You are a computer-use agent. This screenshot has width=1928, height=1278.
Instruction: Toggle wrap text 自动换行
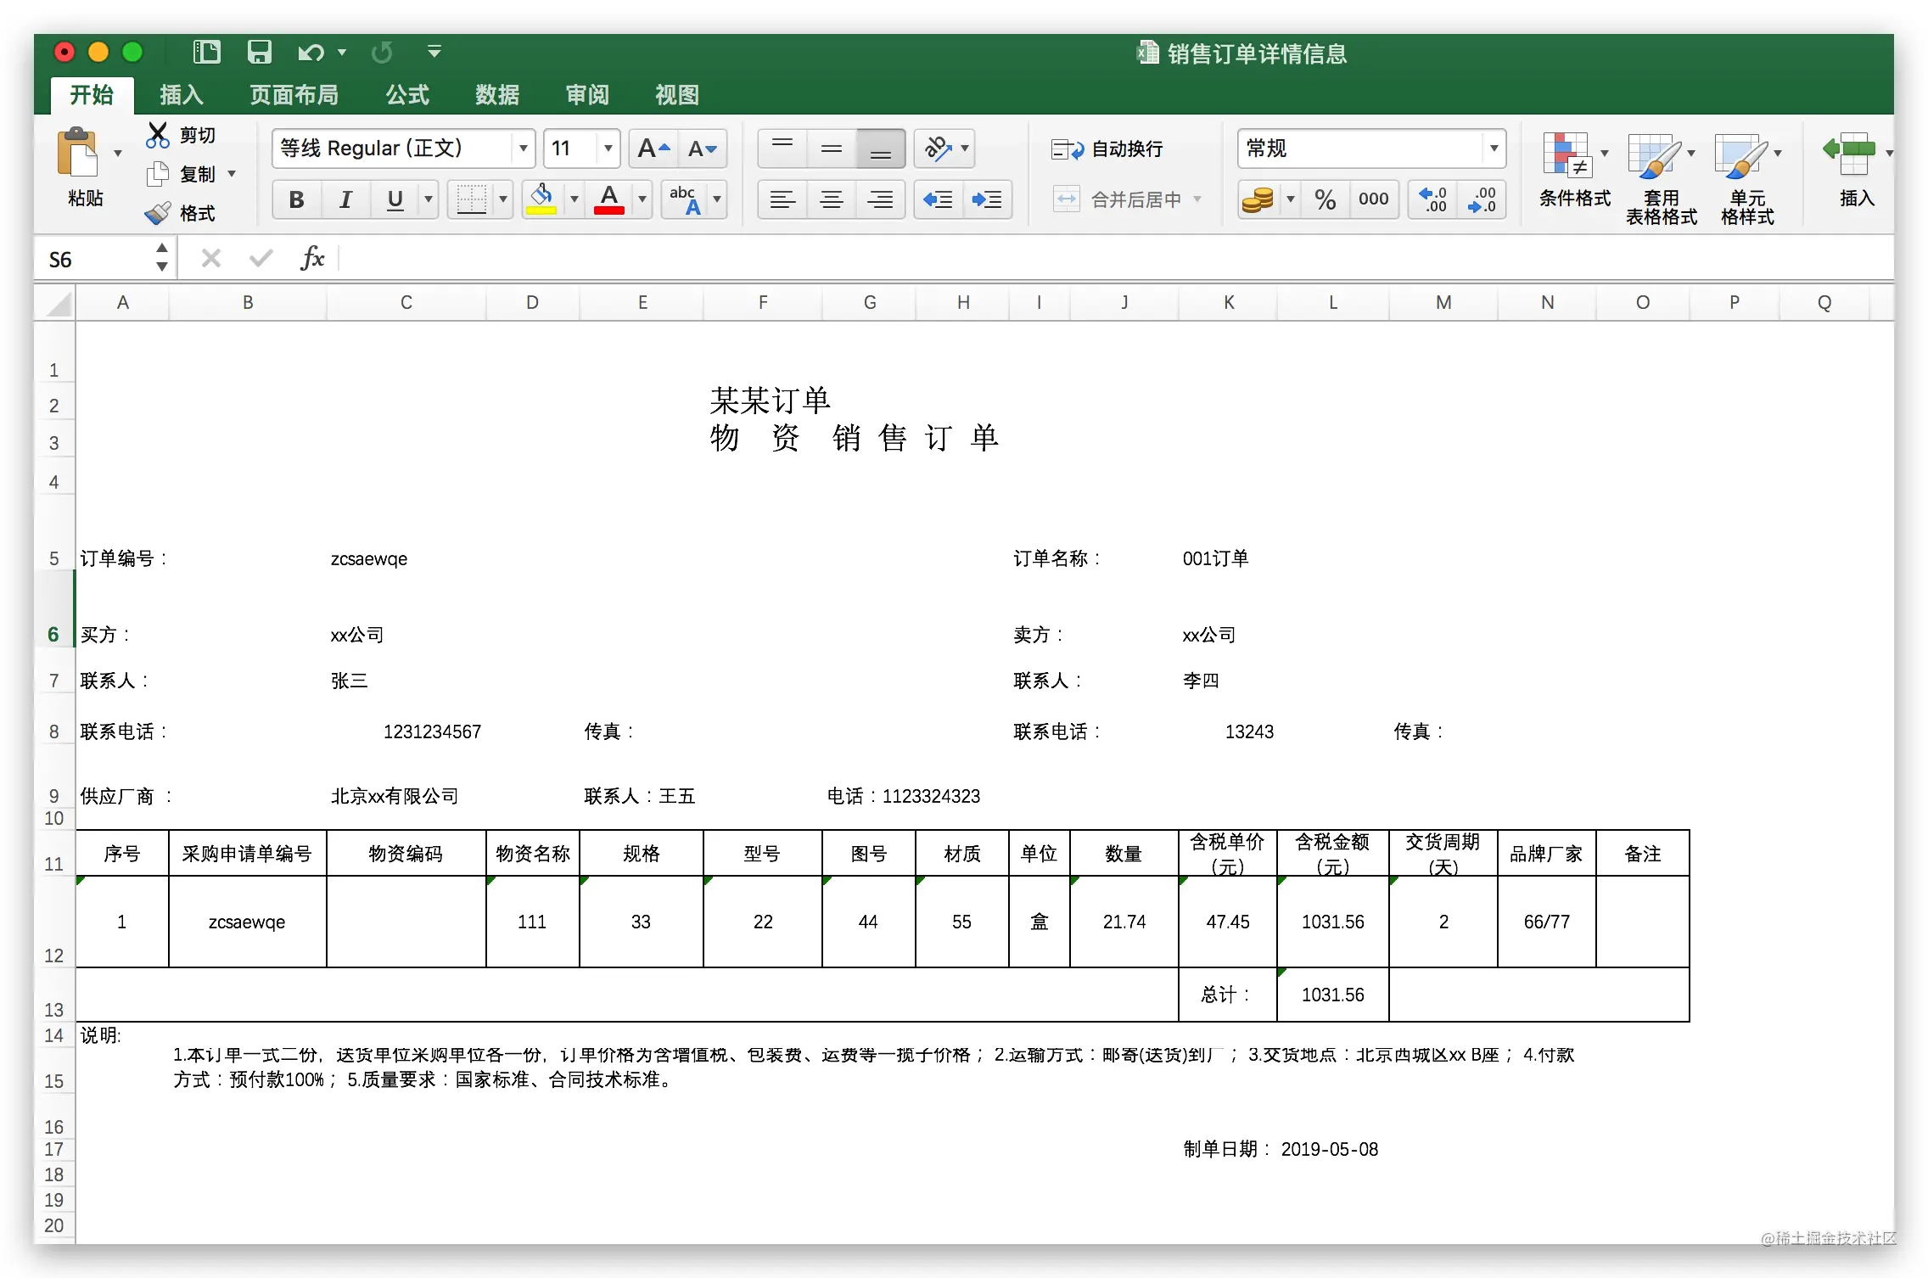click(1107, 149)
